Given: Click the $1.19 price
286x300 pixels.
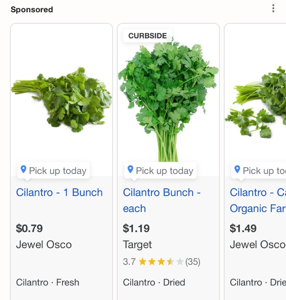Looking at the screenshot, I should pyautogui.click(x=136, y=229).
